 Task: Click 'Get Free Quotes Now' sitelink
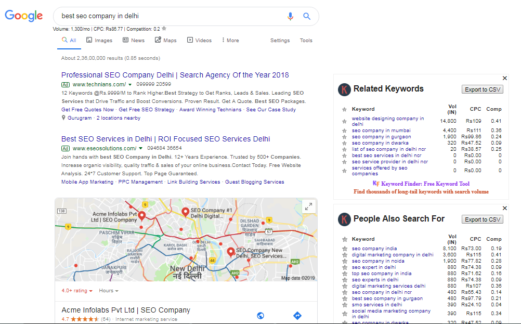pyautogui.click(x=87, y=110)
